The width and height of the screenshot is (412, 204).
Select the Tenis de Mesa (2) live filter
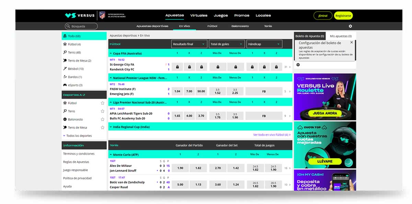(84, 61)
